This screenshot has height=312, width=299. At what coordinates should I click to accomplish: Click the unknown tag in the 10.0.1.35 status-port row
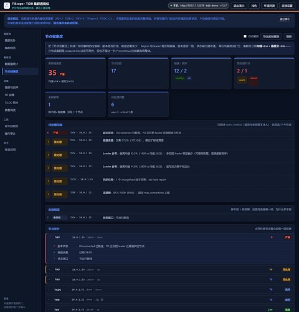click(60, 217)
